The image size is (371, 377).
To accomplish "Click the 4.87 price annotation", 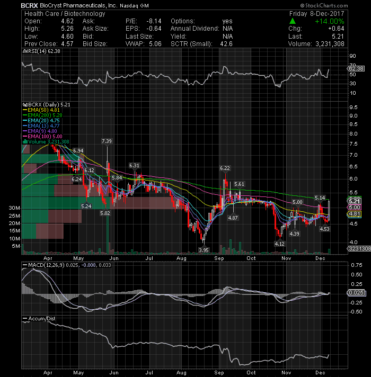I will pyautogui.click(x=233, y=218).
